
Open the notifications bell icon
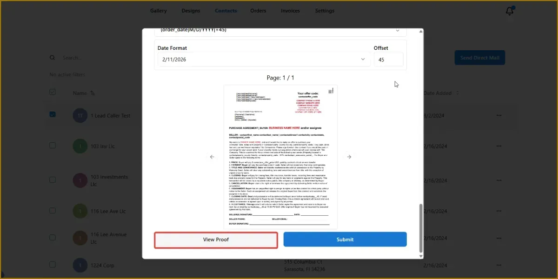click(x=510, y=11)
